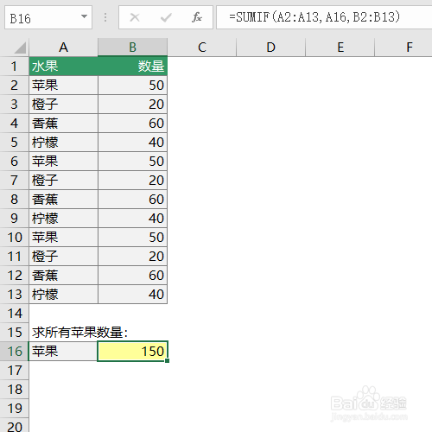The height and width of the screenshot is (432, 432).
Task: Open the Name Box dropdown arrow
Action: tap(84, 16)
